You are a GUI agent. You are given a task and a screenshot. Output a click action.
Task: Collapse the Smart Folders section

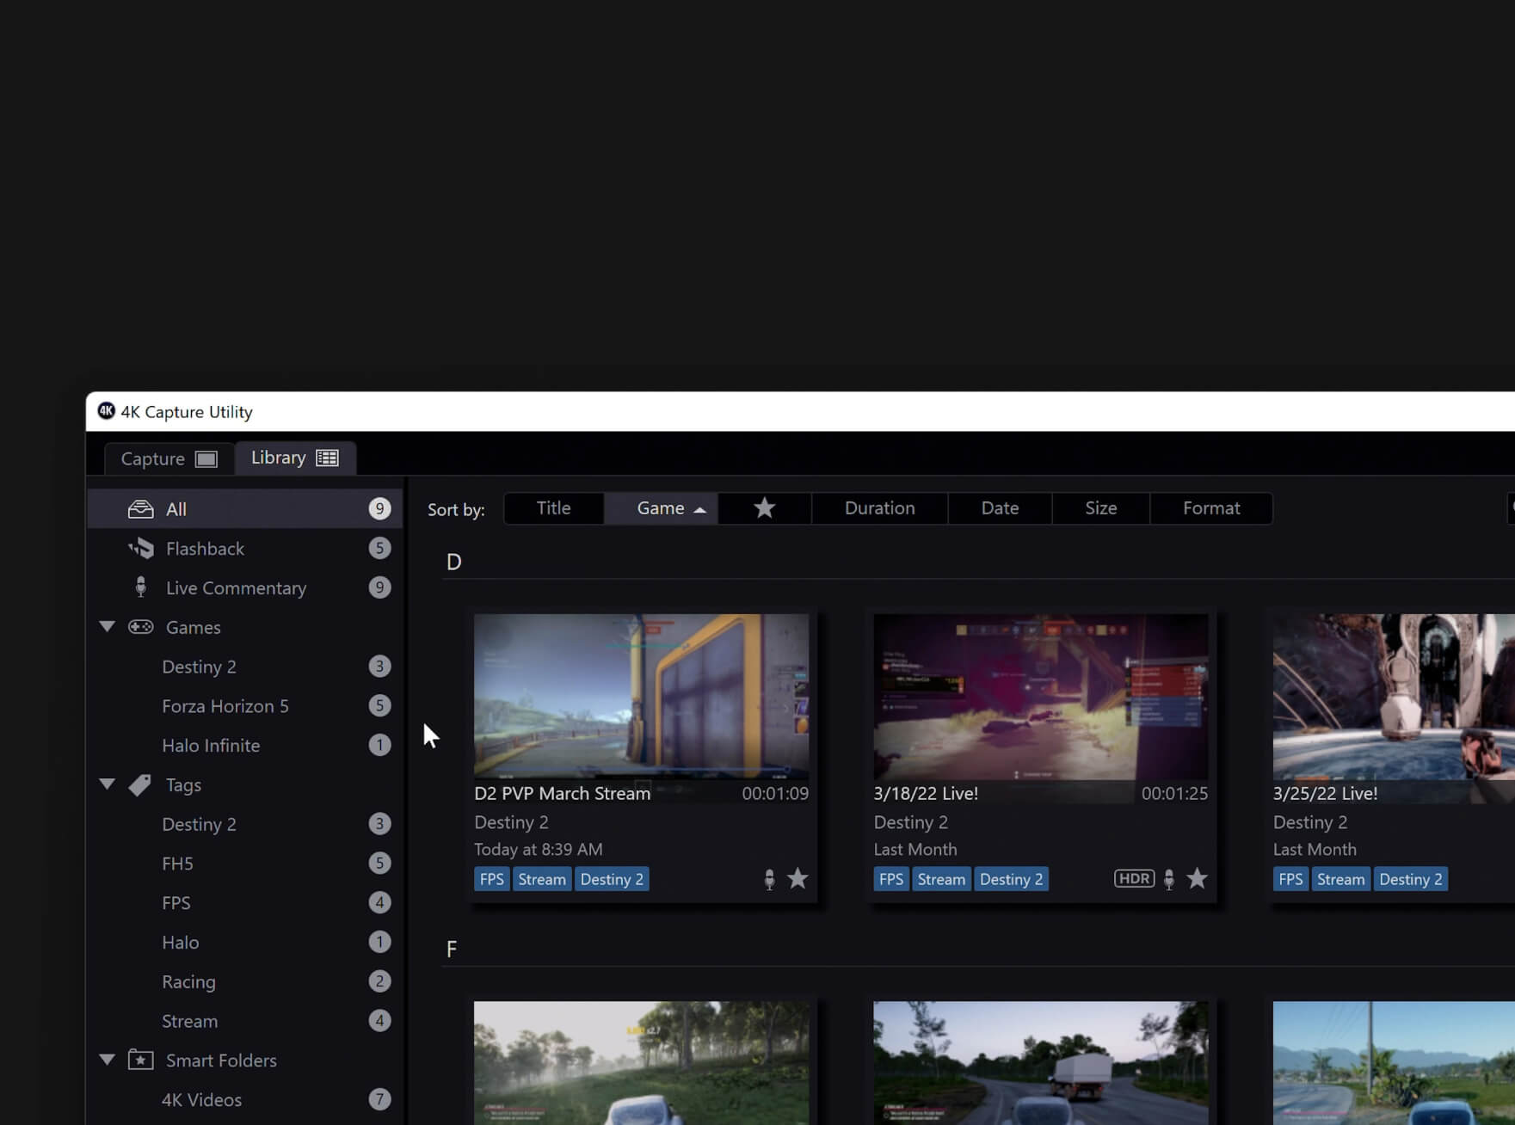(108, 1060)
